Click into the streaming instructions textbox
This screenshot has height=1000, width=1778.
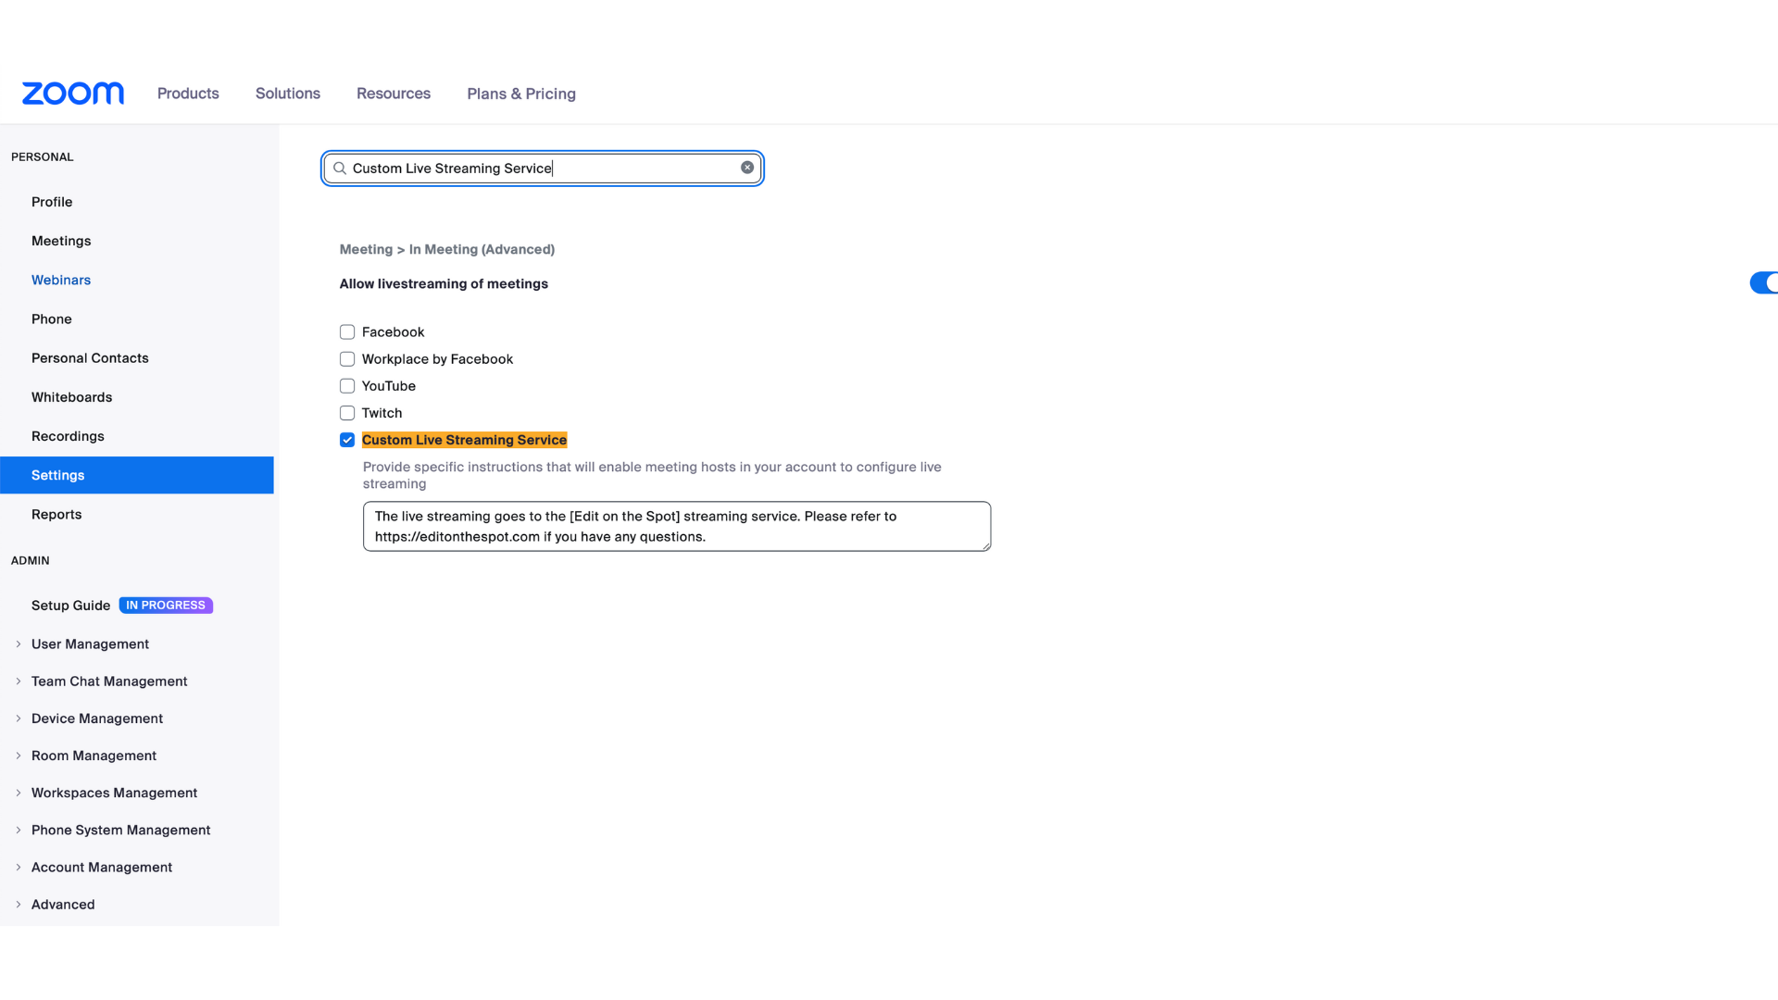[x=676, y=526]
